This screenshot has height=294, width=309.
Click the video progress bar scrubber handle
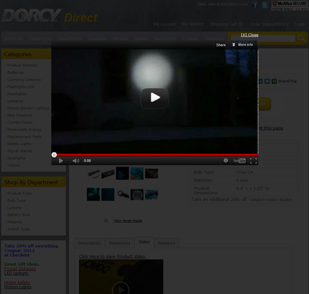[x=54, y=155]
